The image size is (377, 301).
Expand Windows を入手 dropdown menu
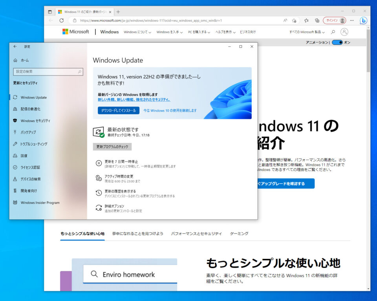(170, 32)
